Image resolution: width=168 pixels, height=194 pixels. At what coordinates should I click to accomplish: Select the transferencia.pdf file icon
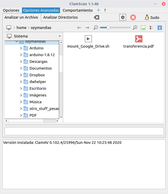[139, 39]
